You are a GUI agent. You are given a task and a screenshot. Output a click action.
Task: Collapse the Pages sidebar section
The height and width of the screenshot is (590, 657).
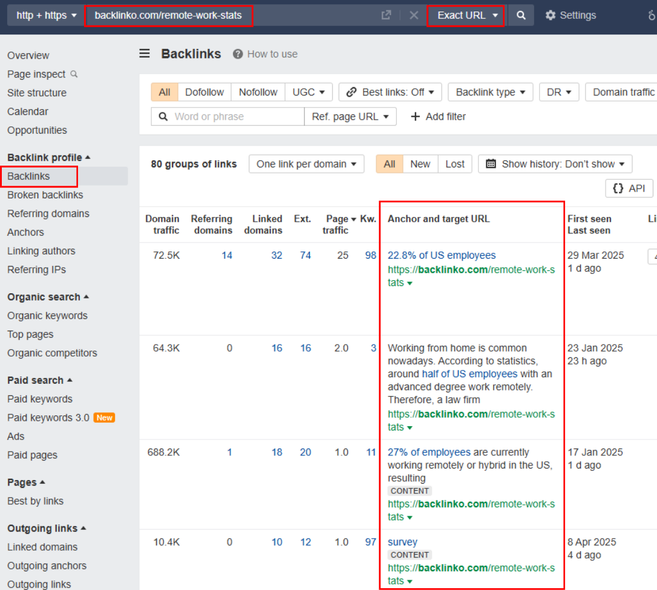[26, 482]
